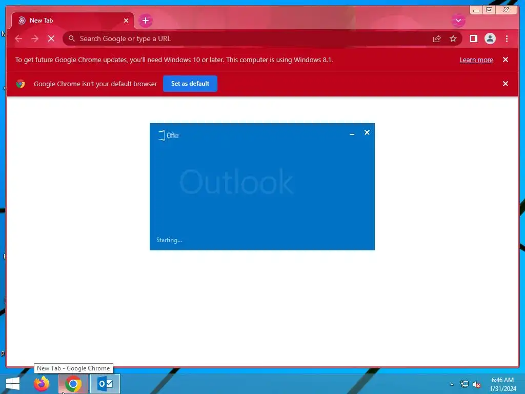Close the Outlook splash screen
Image resolution: width=525 pixels, height=394 pixels.
coord(367,133)
